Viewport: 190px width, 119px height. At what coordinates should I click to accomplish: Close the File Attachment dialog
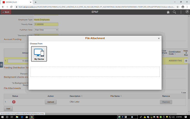(x=159, y=38)
